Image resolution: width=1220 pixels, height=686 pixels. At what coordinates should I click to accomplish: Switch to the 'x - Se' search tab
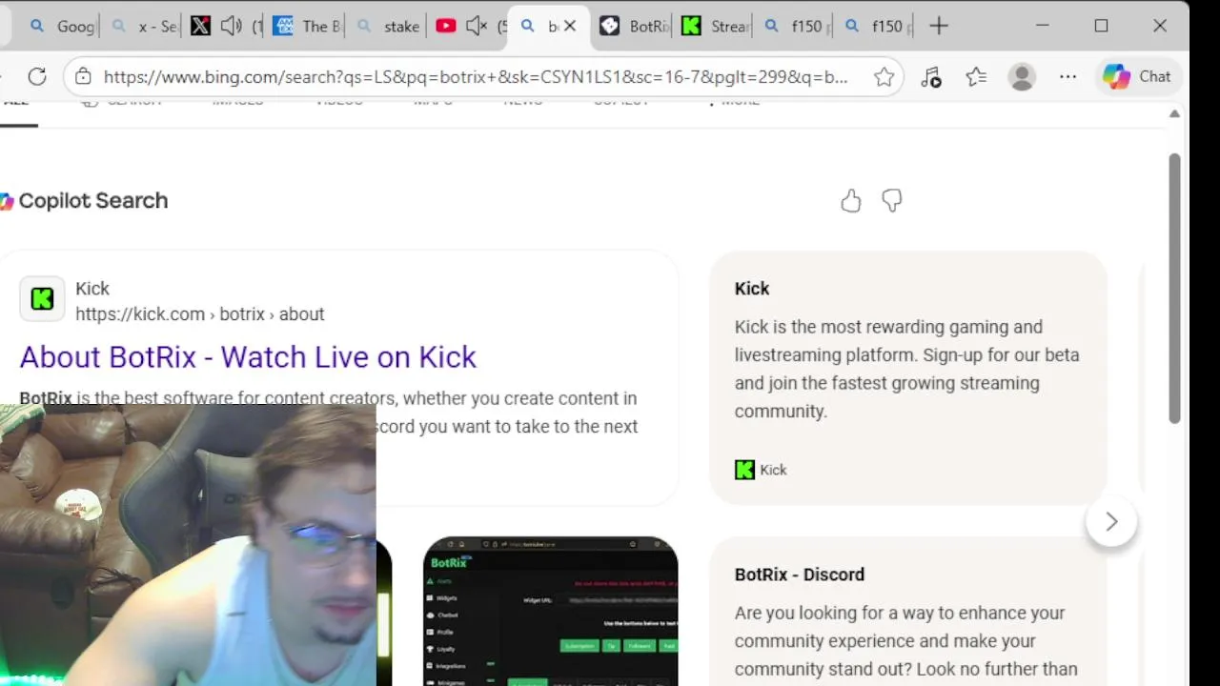pyautogui.click(x=143, y=26)
